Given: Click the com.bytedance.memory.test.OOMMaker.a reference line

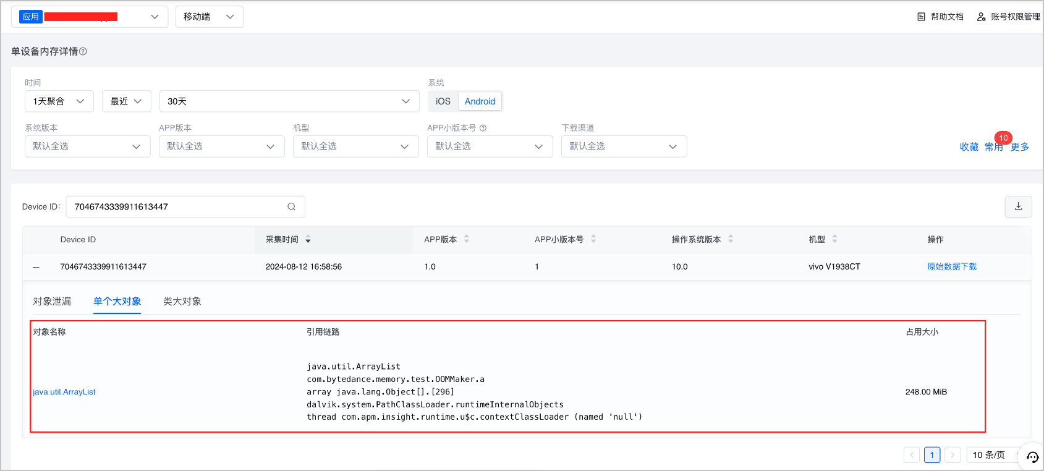Looking at the screenshot, I should [x=396, y=379].
